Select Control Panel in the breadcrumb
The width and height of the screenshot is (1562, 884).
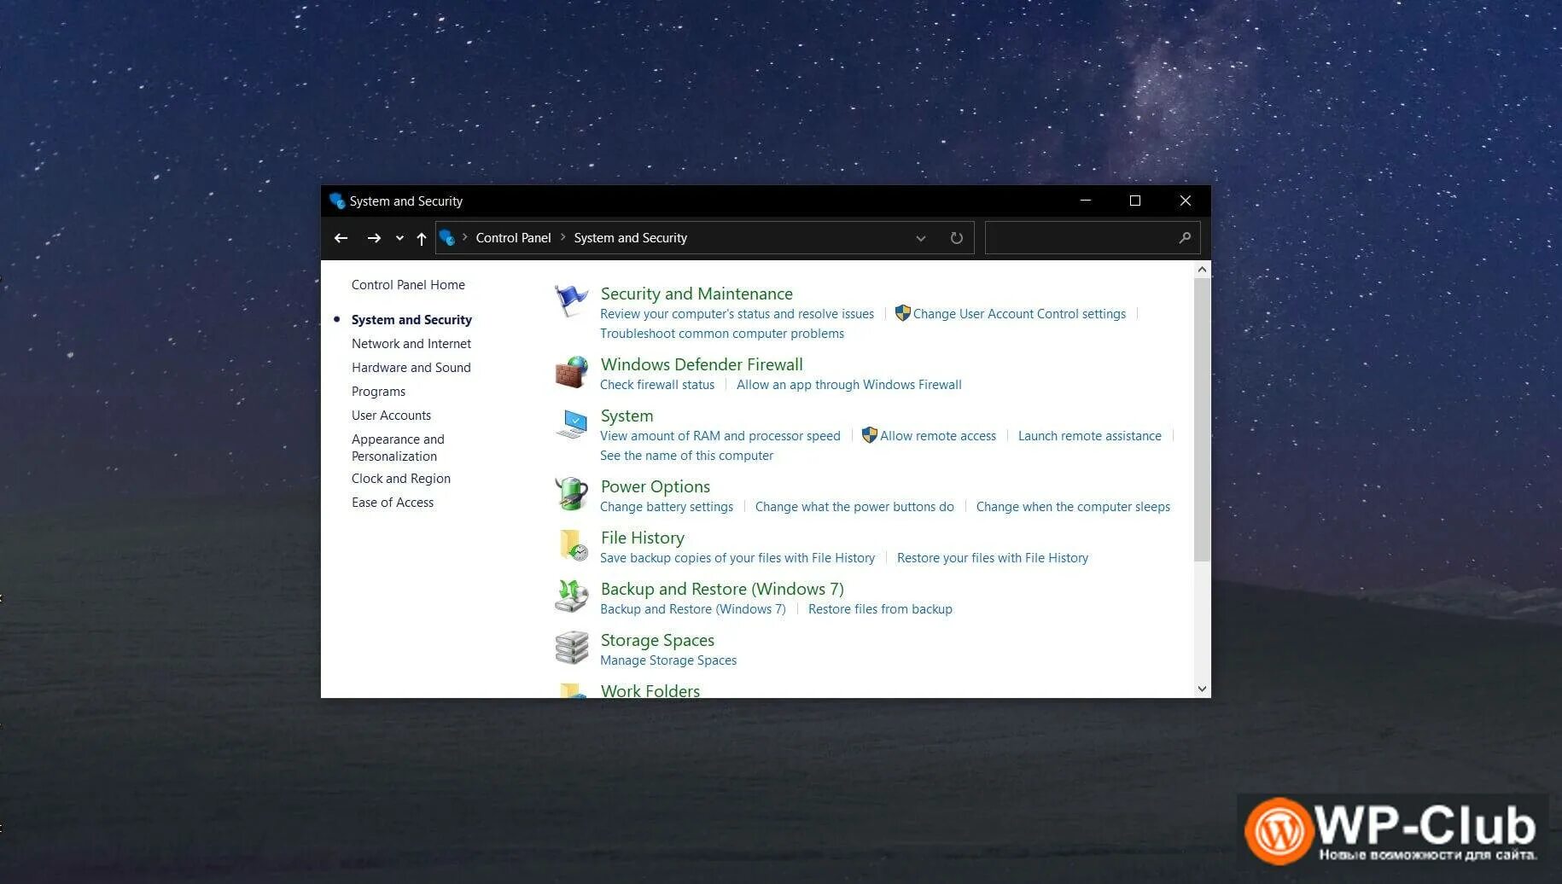513,238
